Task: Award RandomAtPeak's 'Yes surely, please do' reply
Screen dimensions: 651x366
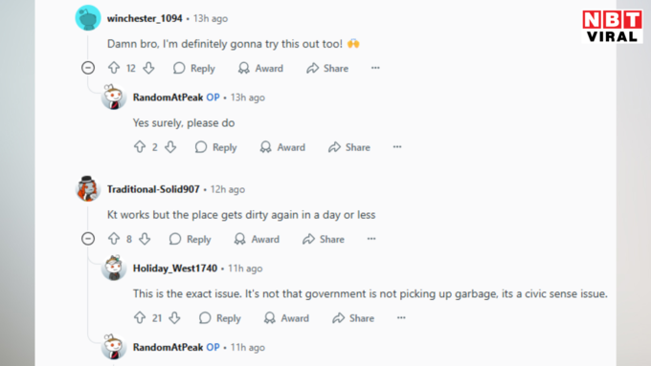Action: click(x=282, y=147)
